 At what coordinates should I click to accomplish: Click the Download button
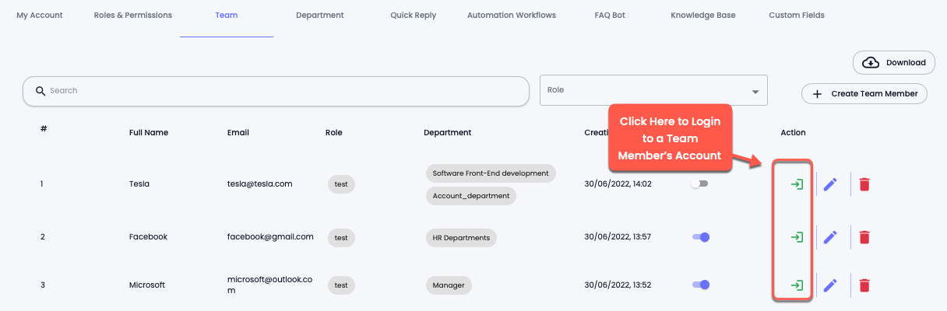pos(894,62)
